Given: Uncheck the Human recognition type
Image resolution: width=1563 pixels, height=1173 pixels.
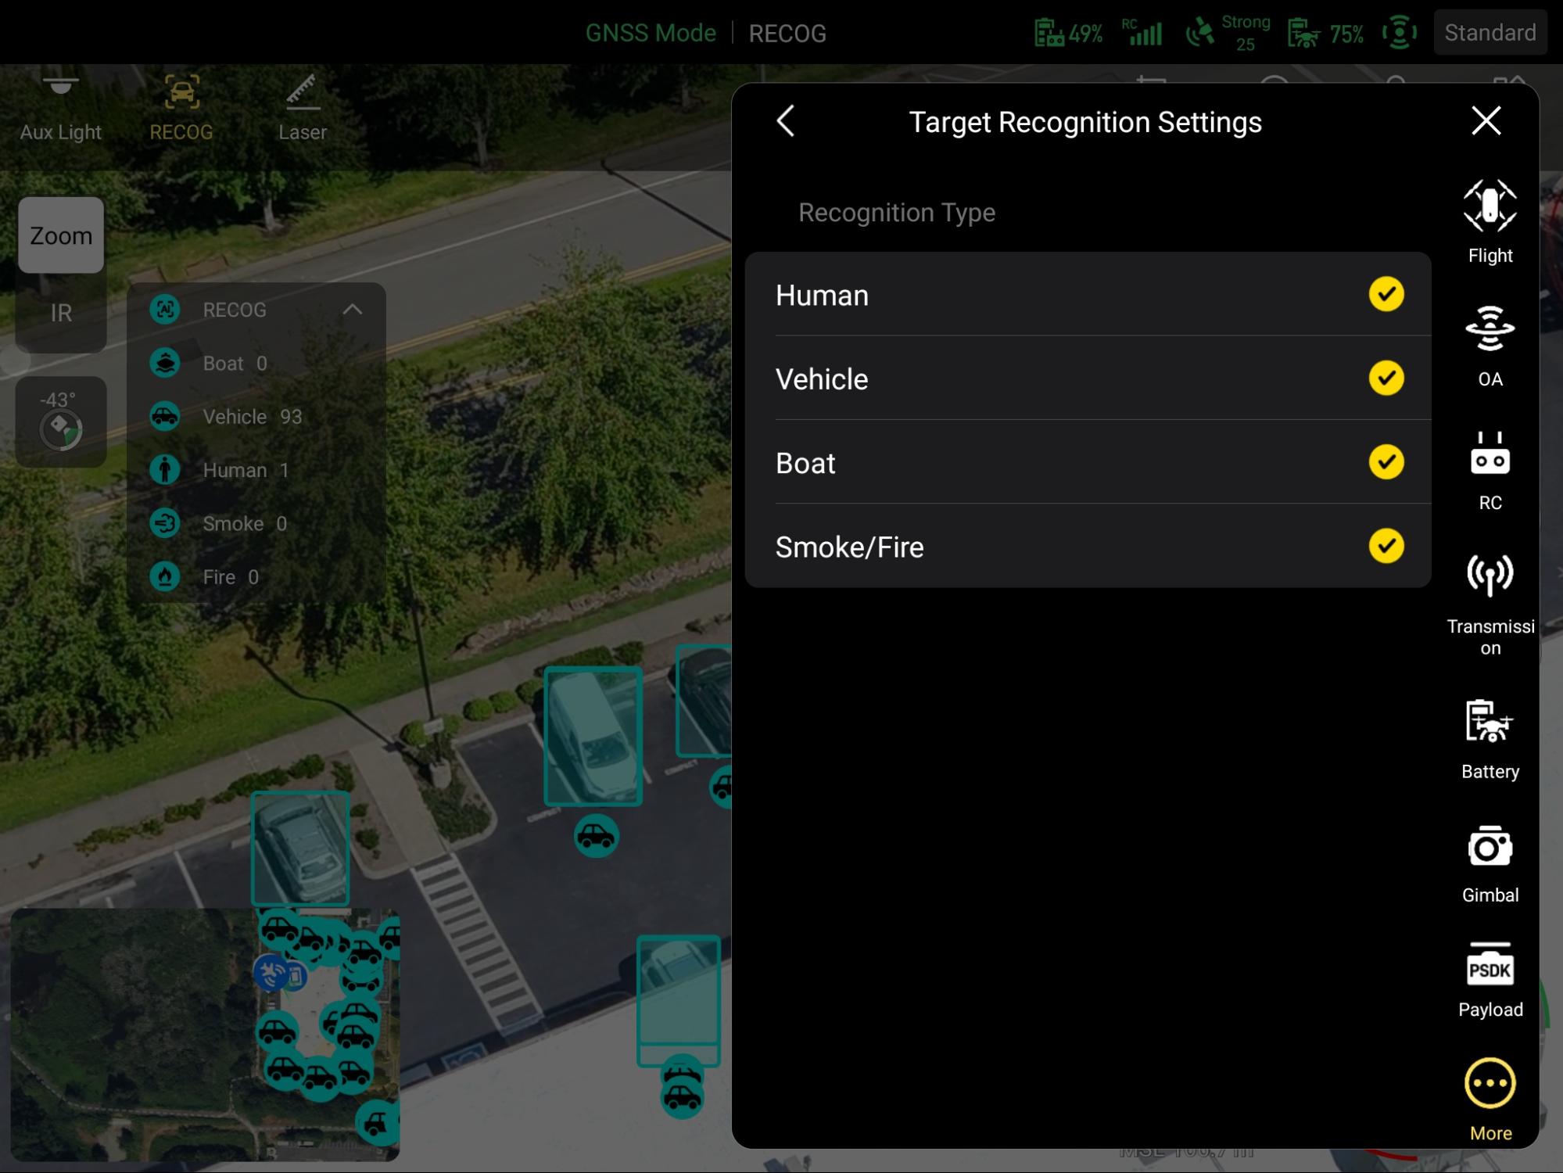Looking at the screenshot, I should tap(1386, 294).
